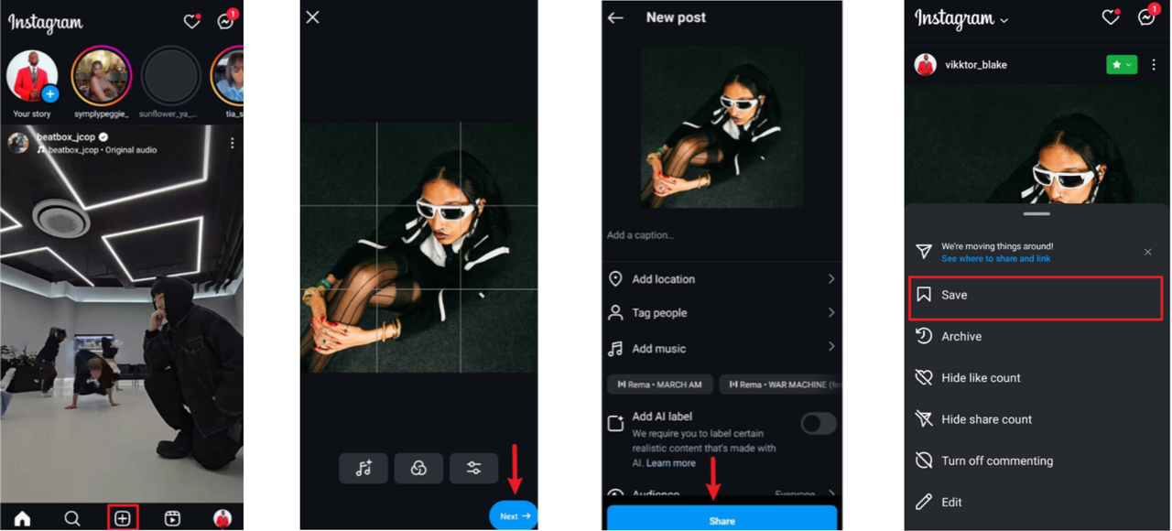Choose Hide like count option
Viewport: 1172px width, 531px height.
1036,377
